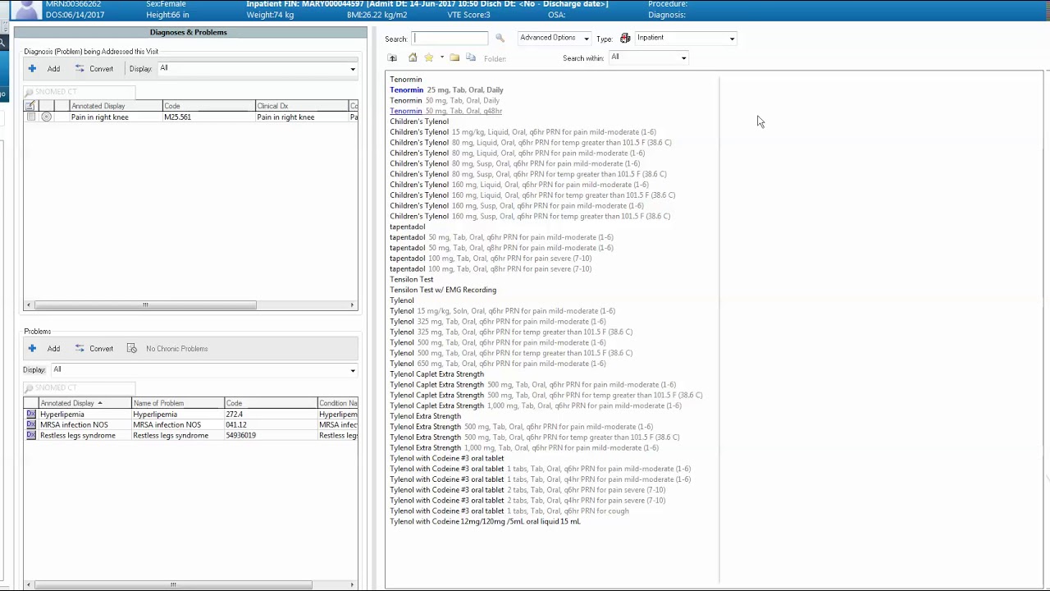This screenshot has height=591, width=1050.
Task: Click the Dx icon beside MRSA infection NOS
Action: tap(31, 425)
